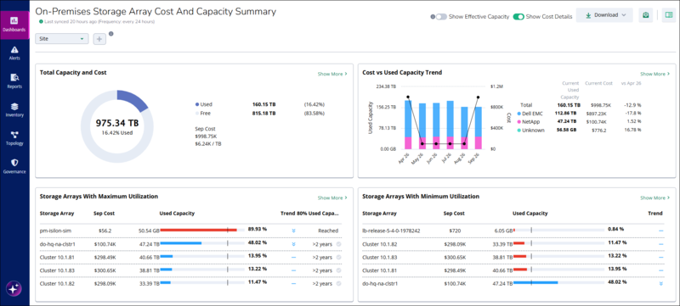Click the Sep Cost header in the maximum utilization table

(x=104, y=214)
